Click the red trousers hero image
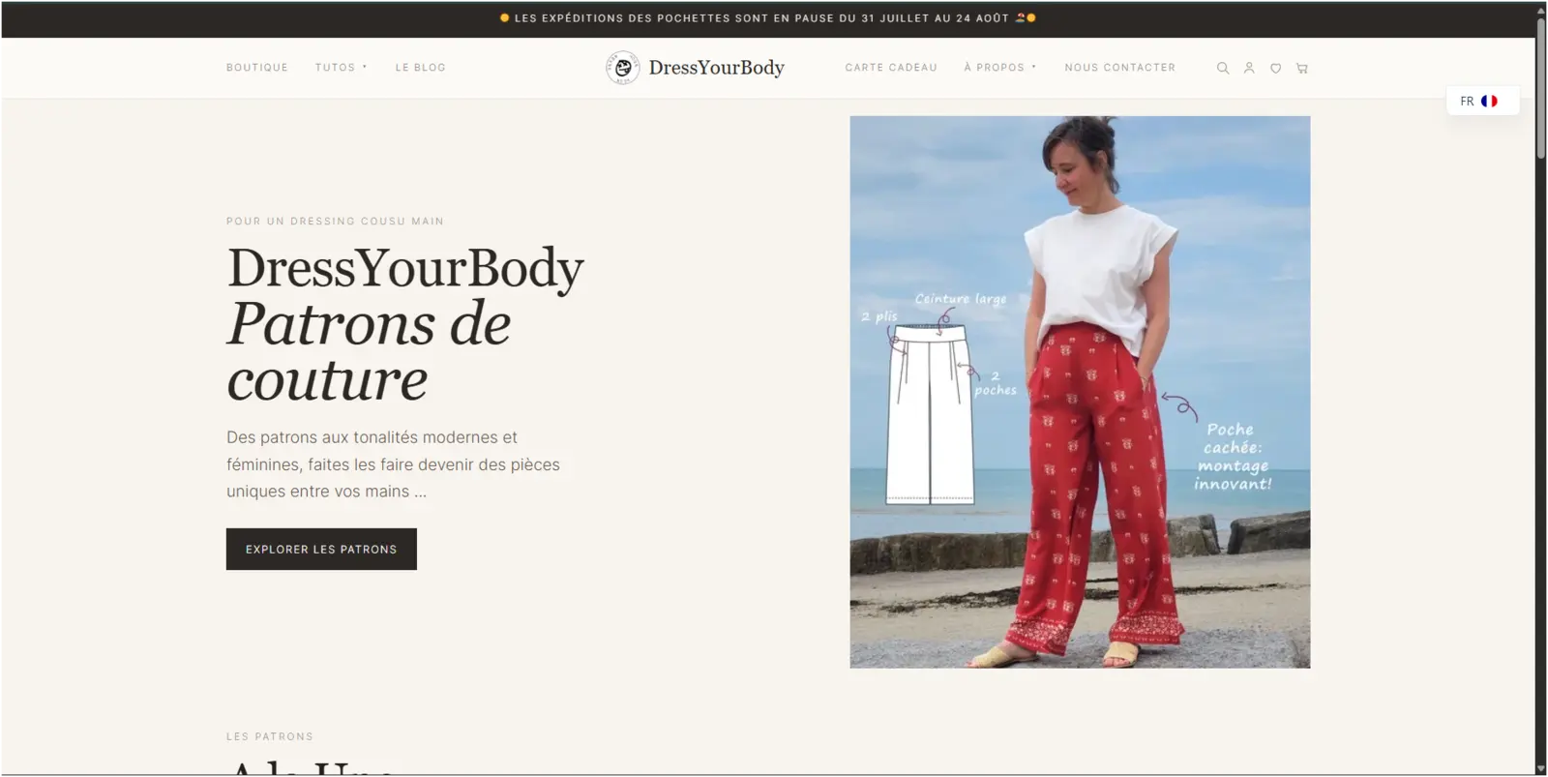The height and width of the screenshot is (777, 1548). click(x=1080, y=392)
